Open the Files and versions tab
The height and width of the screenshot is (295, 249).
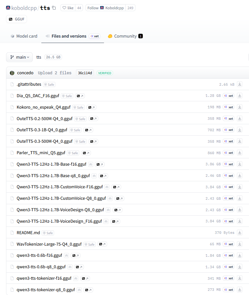[x=73, y=36]
